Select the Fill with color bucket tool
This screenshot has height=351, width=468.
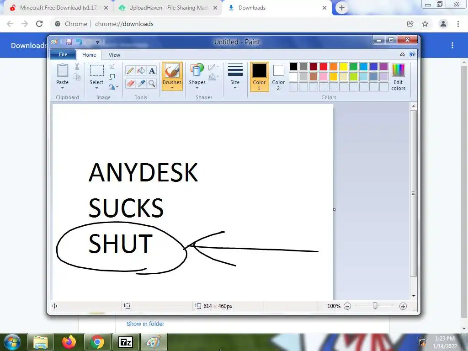[141, 71]
